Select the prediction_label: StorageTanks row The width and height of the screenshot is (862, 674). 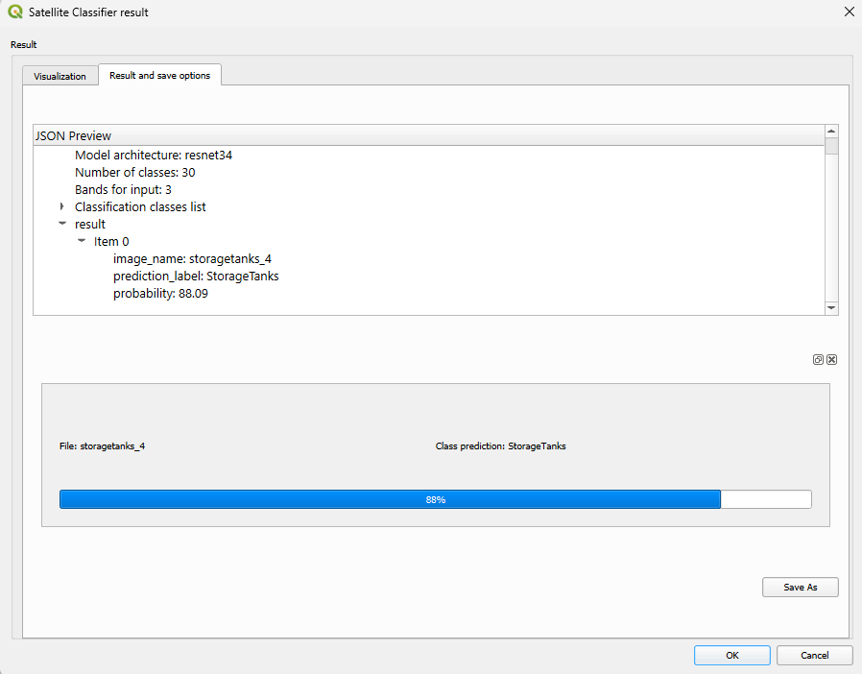pyautogui.click(x=196, y=276)
